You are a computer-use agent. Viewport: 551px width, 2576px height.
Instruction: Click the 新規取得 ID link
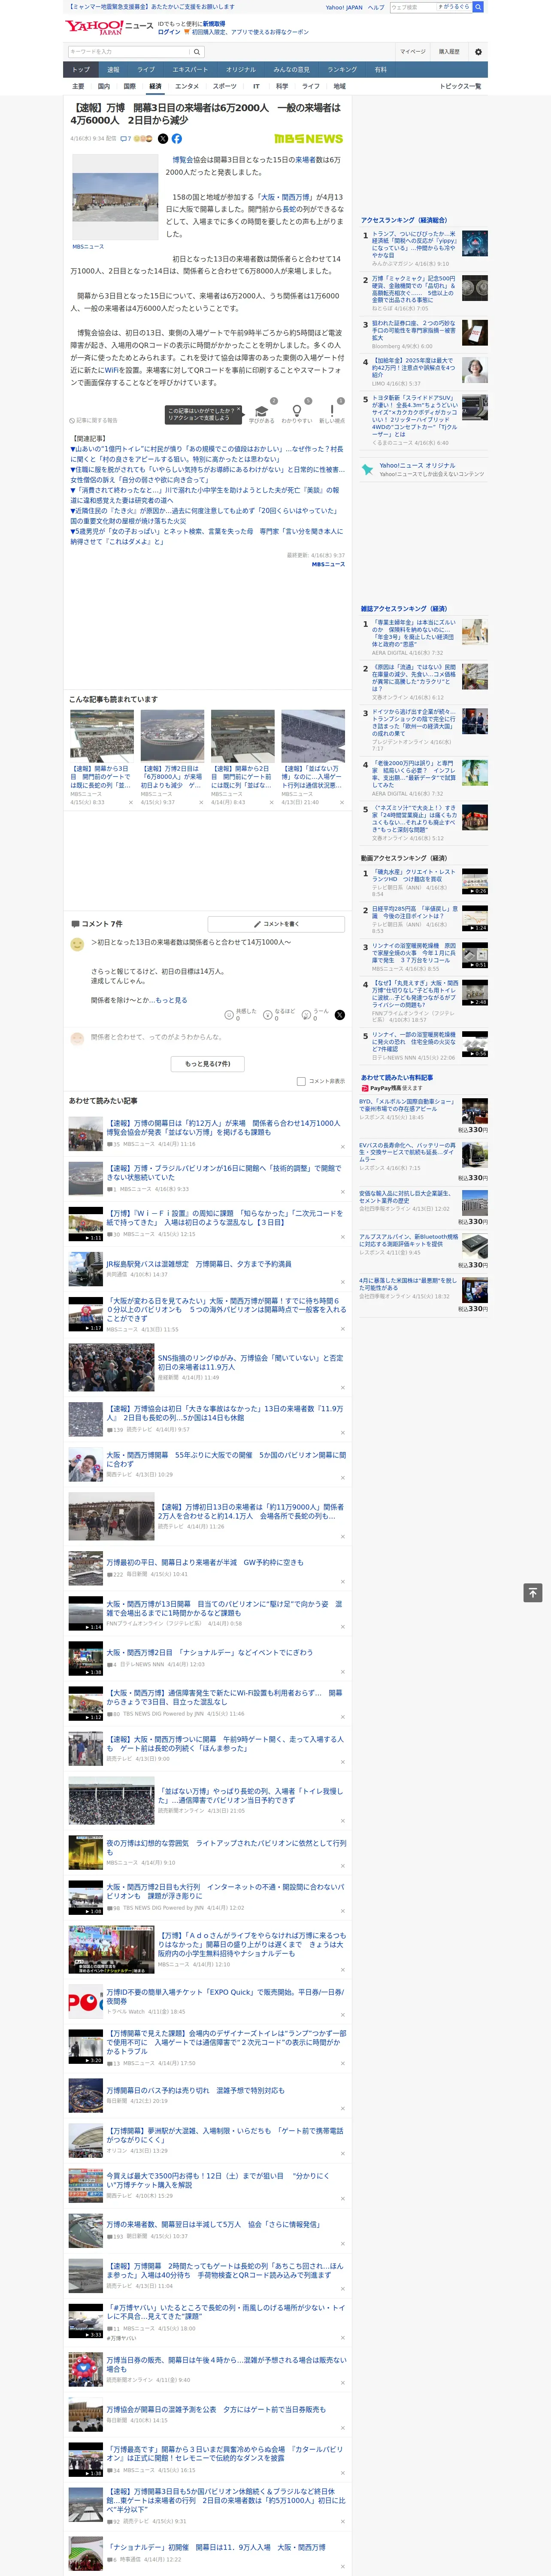pos(214,23)
